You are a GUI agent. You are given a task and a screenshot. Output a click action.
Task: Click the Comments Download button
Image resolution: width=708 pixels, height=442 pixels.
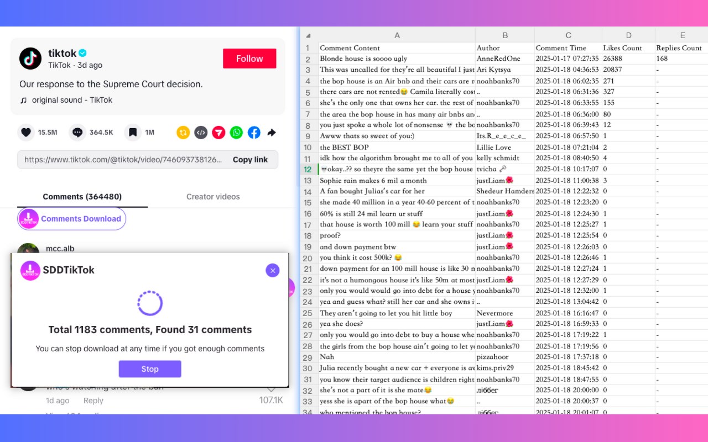pos(72,219)
